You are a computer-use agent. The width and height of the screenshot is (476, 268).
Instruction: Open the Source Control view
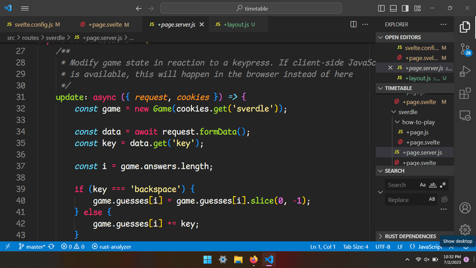coord(465,49)
